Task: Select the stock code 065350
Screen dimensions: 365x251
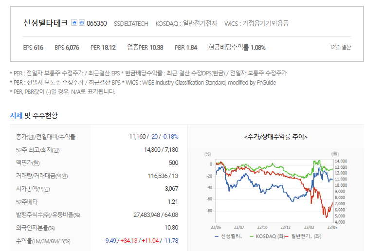Action: (97, 23)
